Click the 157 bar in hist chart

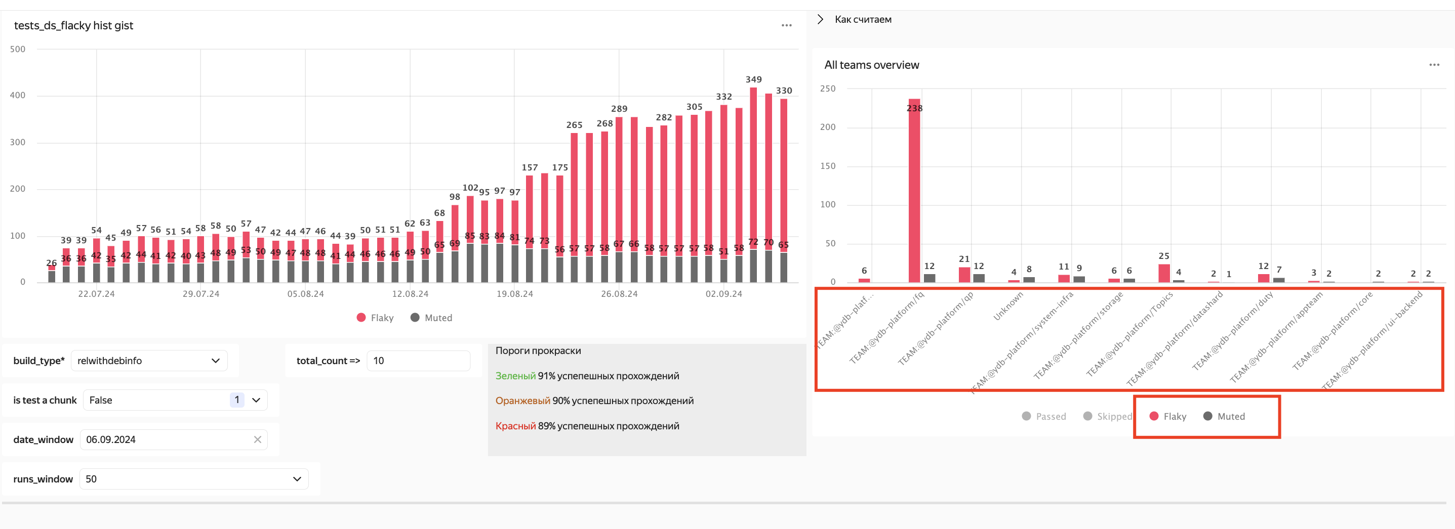(529, 212)
